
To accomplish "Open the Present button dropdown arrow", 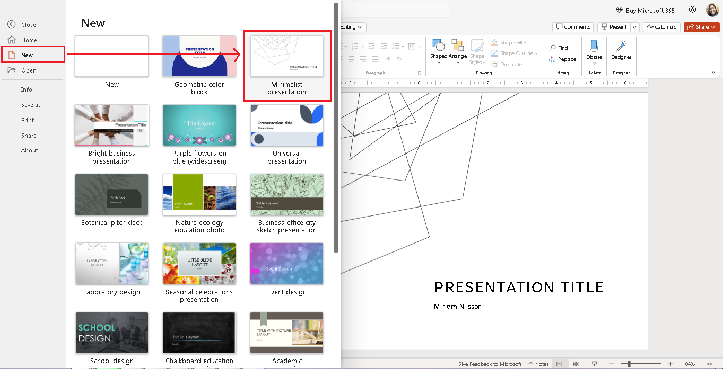I will pos(635,26).
